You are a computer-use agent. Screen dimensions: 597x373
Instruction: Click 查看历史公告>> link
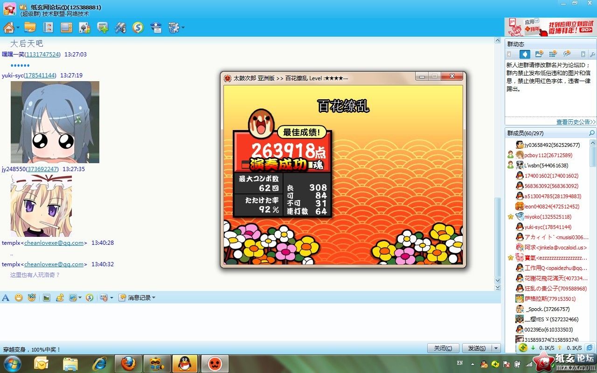pos(576,122)
